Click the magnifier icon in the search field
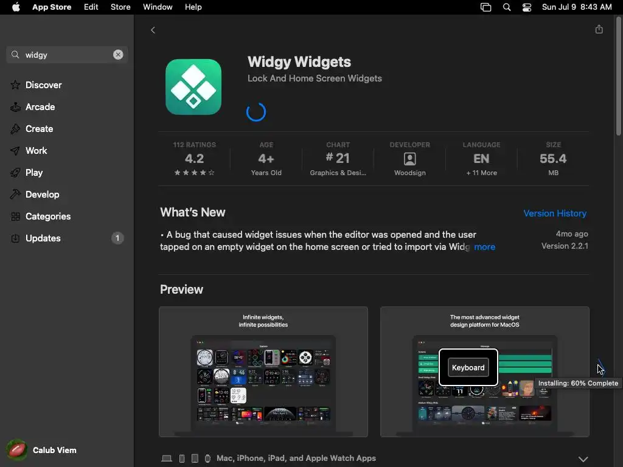623x467 pixels. 15,55
